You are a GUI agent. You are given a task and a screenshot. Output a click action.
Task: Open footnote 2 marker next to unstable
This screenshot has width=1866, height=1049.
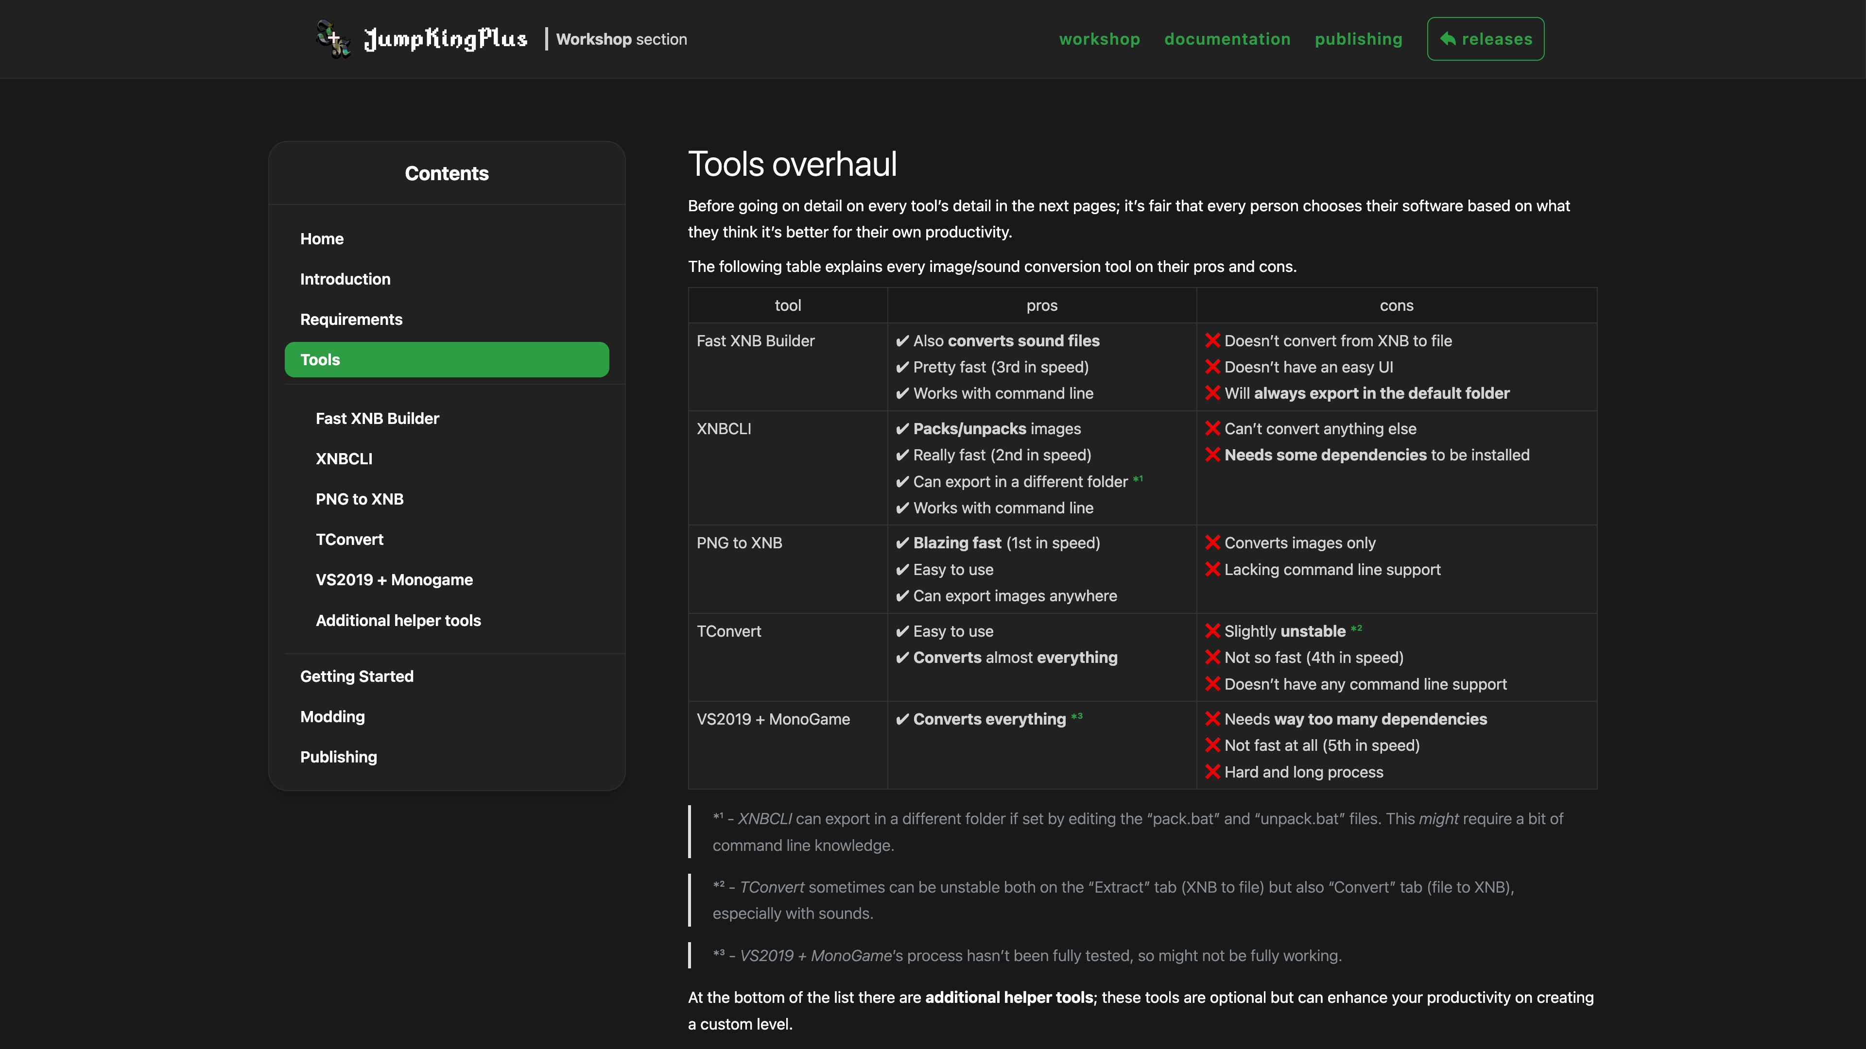click(1357, 628)
